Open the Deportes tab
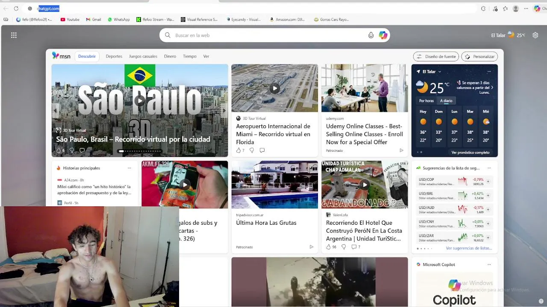Screen dimensions: 547x307 (x=114, y=56)
